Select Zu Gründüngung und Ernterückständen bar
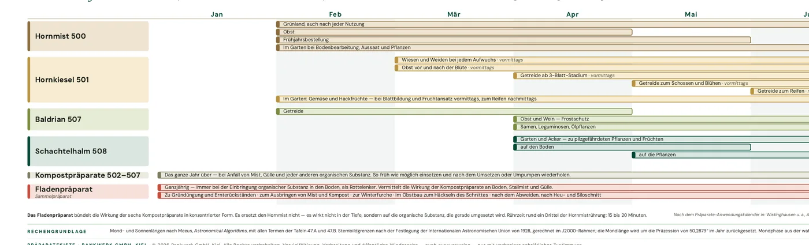Screen dimensions: 809x245 point(483,195)
